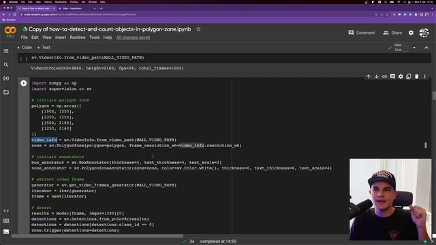Move the cell up
The width and height of the screenshot is (436, 245).
tap(369, 76)
